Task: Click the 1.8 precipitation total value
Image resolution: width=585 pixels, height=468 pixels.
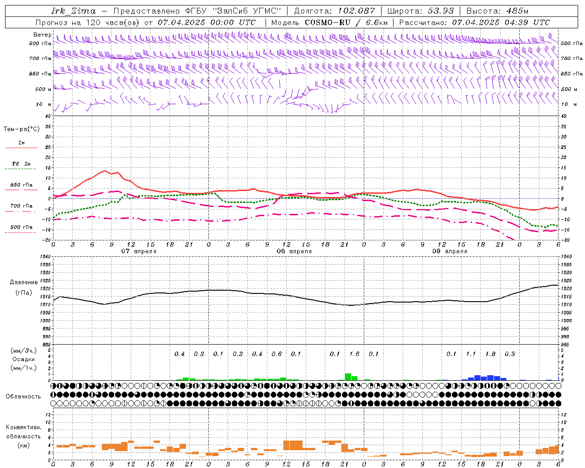Action: point(490,354)
